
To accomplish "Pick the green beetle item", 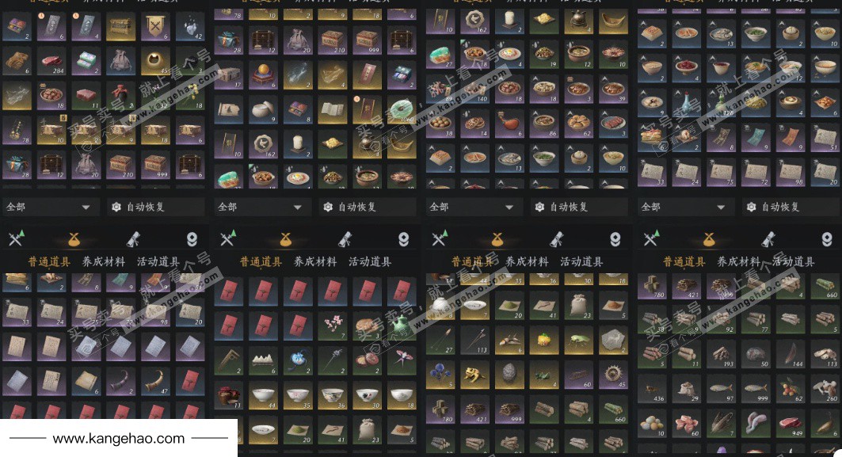I will [578, 340].
